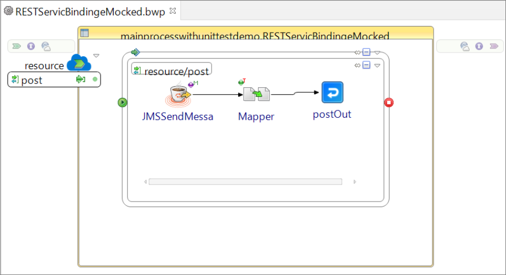Click the globe icon in right palette
Viewport: 506px width, 275px height.
click(x=465, y=46)
